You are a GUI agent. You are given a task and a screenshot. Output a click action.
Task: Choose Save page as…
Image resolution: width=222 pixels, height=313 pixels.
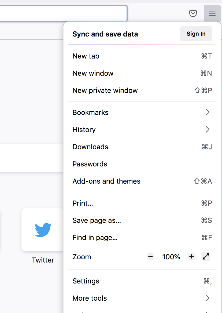[142, 220]
